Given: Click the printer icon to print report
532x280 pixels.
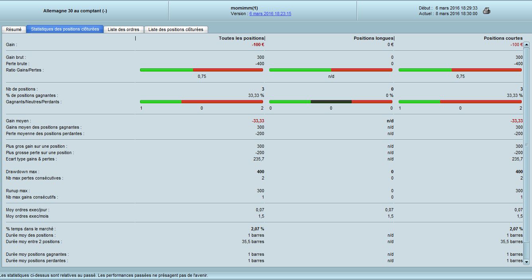Looking at the screenshot, I should pos(486,11).
